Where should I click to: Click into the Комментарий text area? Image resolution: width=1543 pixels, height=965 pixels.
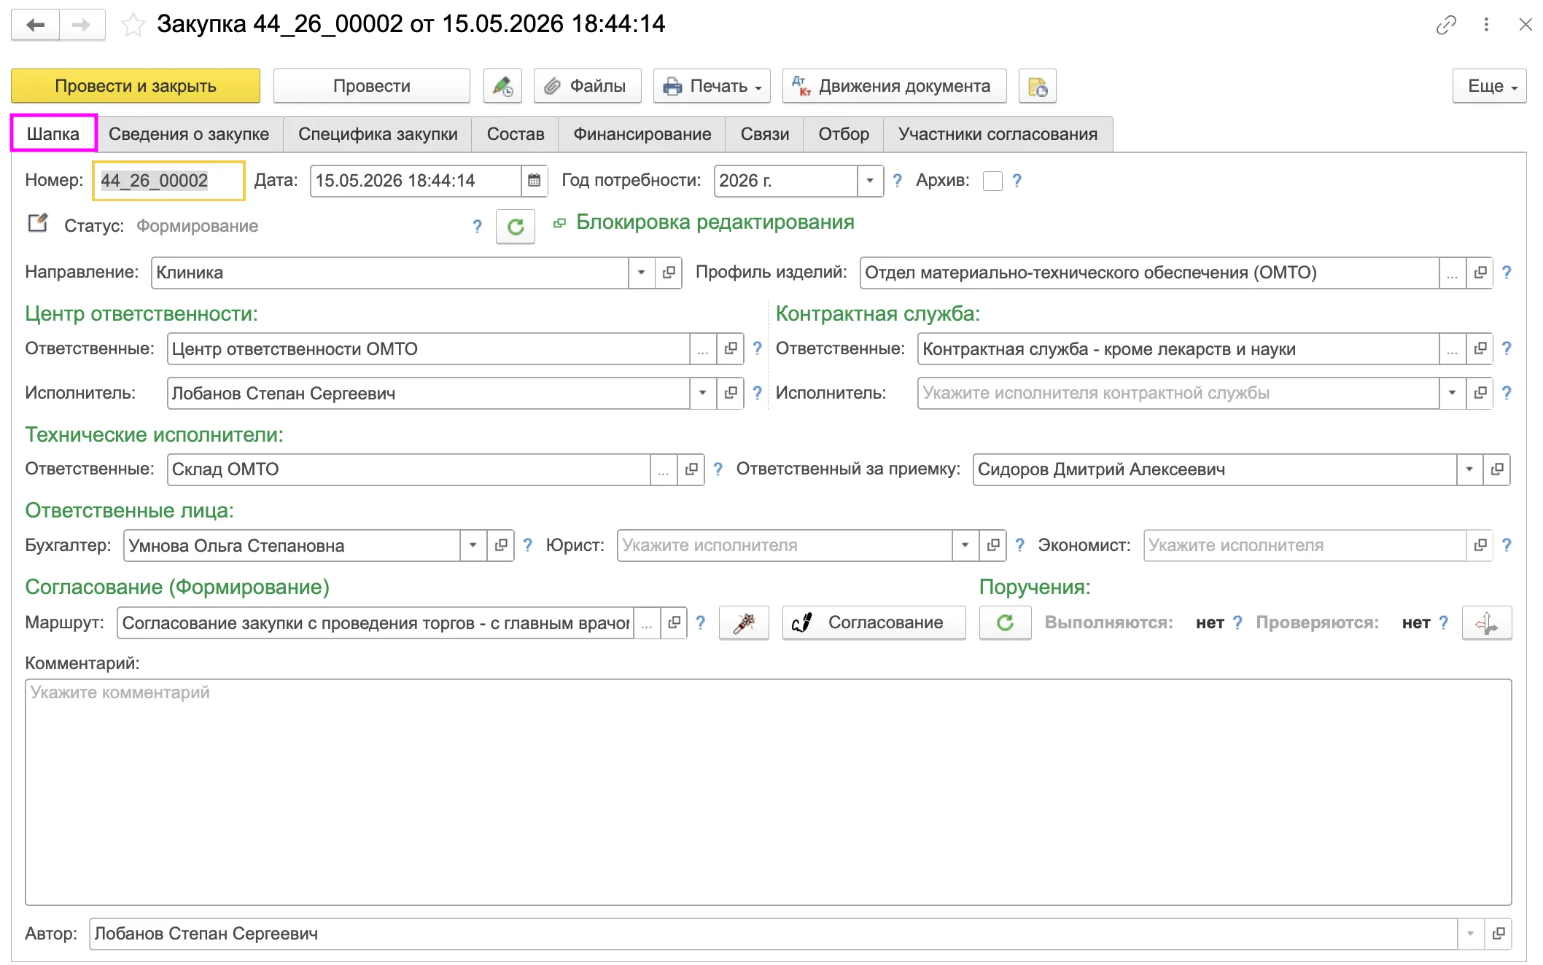[x=769, y=792]
